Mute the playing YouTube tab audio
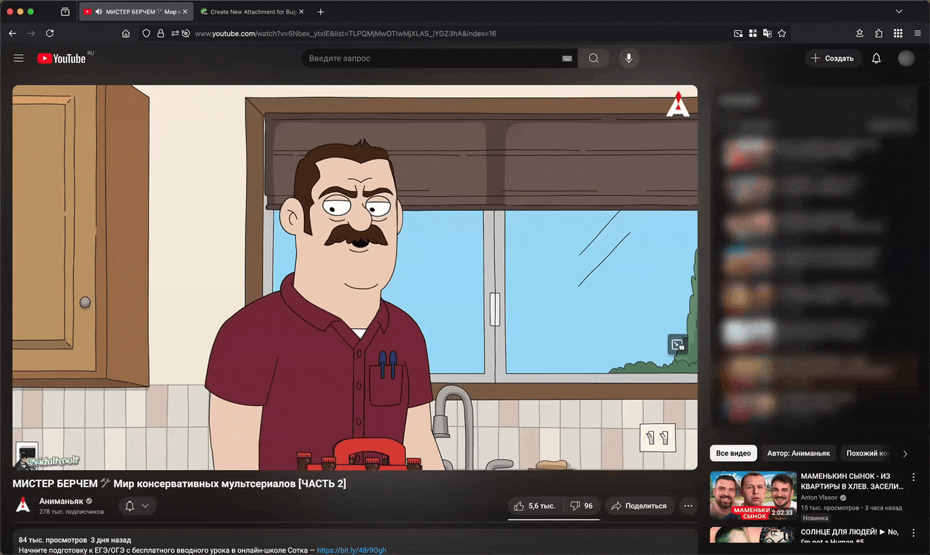This screenshot has height=555, width=930. click(x=99, y=12)
